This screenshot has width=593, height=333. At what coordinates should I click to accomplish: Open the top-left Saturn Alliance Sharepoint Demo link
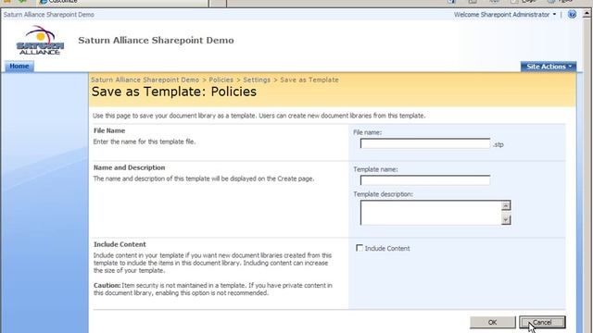49,15
